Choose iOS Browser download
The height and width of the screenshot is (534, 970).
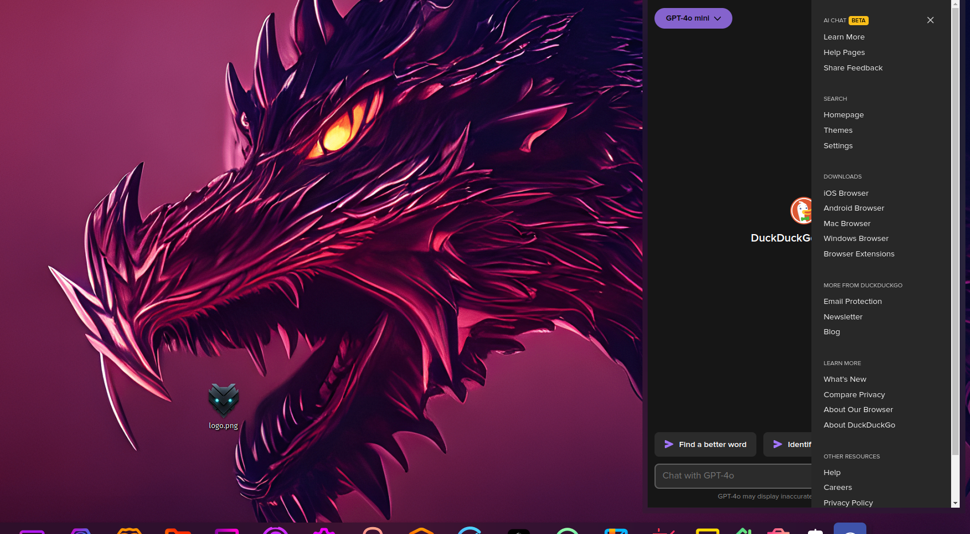846,193
